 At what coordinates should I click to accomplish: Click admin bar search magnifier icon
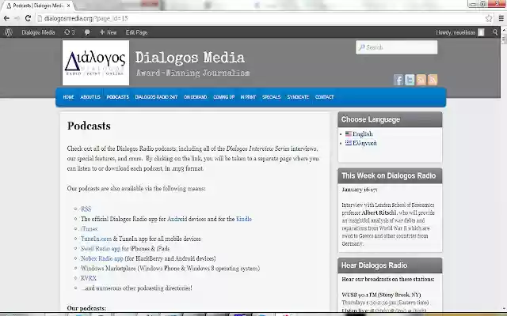(x=495, y=32)
